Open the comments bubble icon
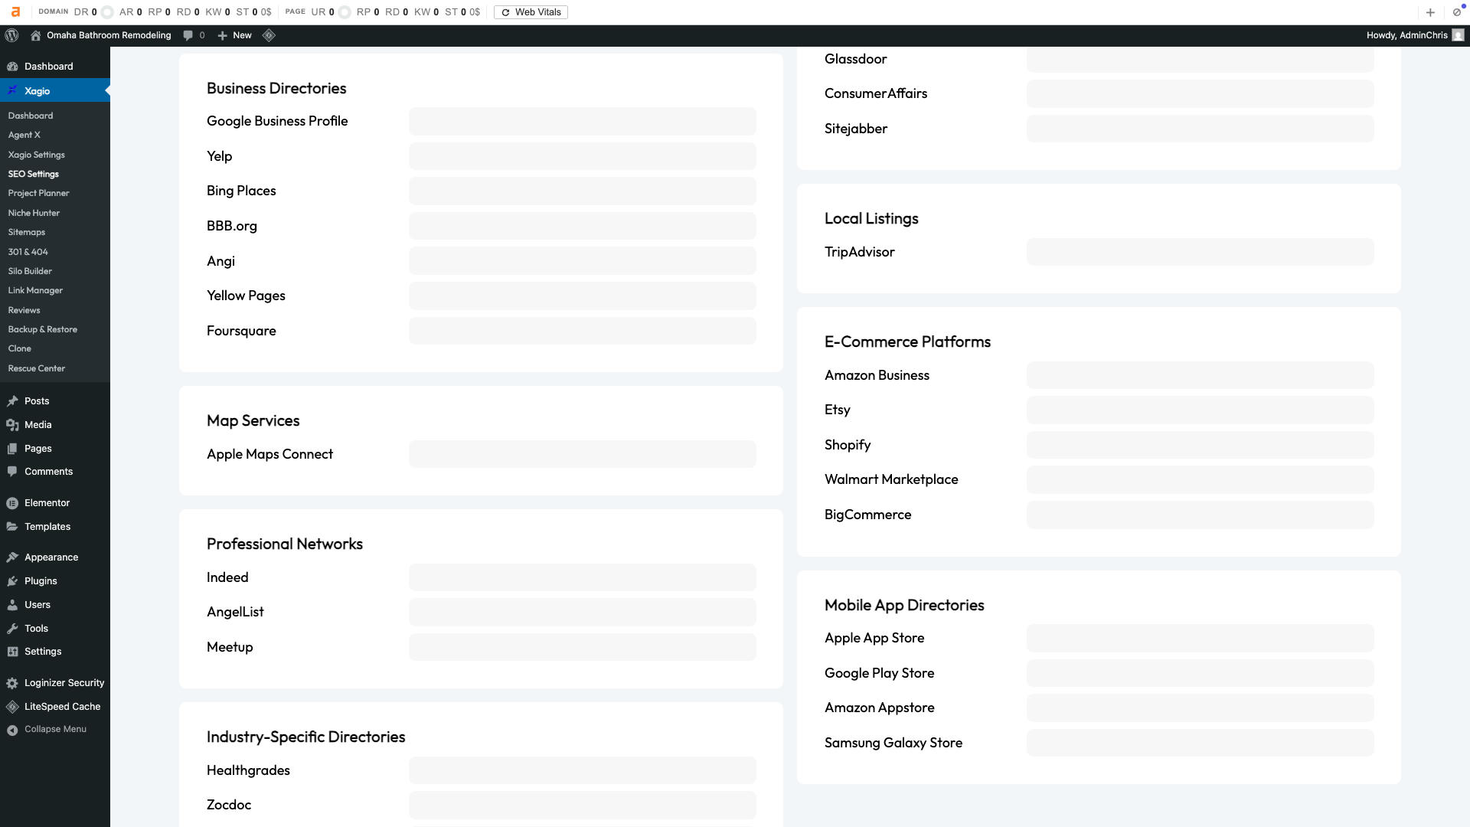 click(x=188, y=35)
